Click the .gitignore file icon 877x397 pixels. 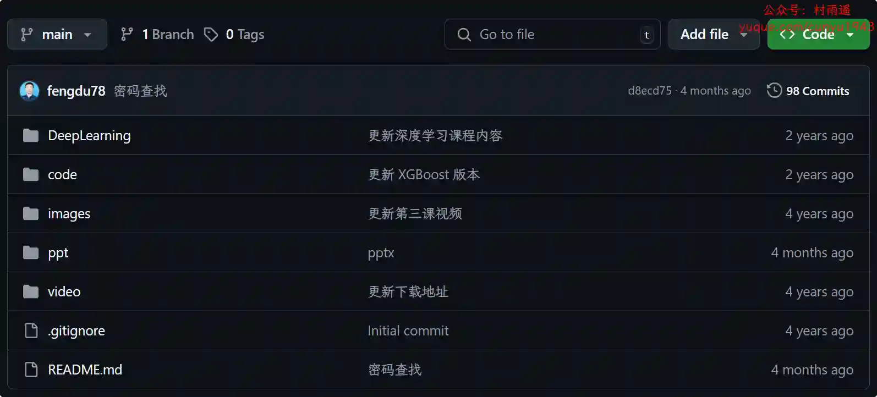[31, 330]
